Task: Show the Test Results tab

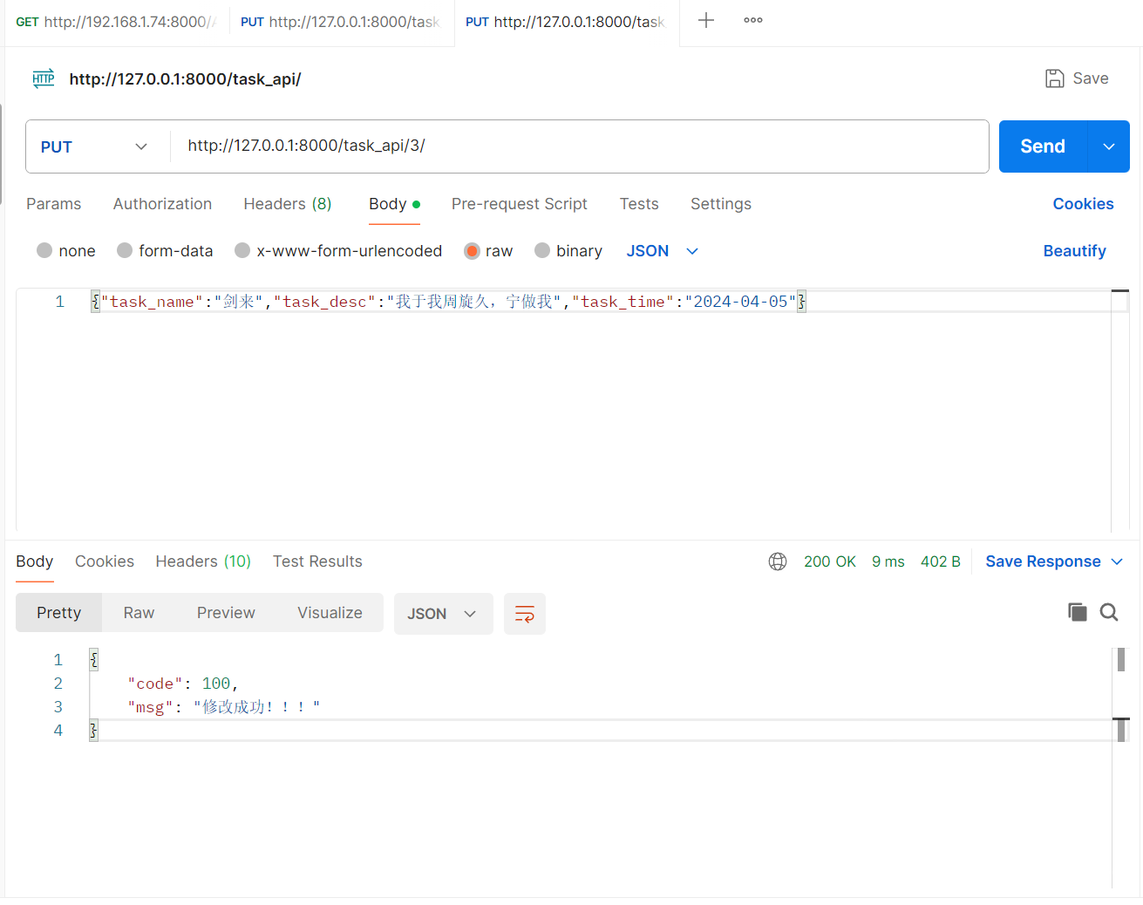Action: pos(317,561)
